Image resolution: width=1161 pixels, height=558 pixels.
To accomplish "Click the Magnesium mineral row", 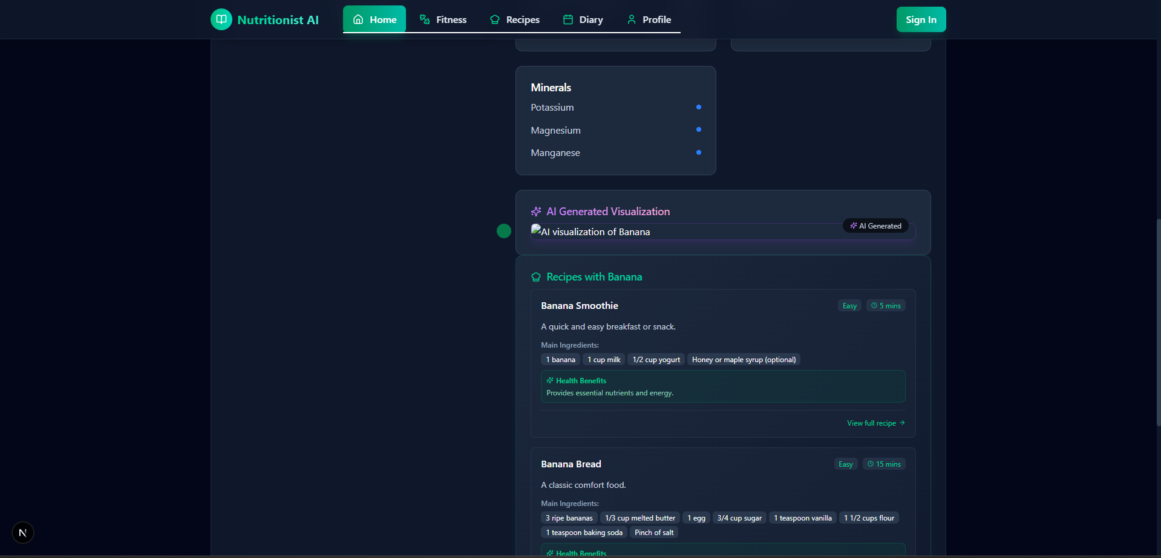I will [x=616, y=131].
